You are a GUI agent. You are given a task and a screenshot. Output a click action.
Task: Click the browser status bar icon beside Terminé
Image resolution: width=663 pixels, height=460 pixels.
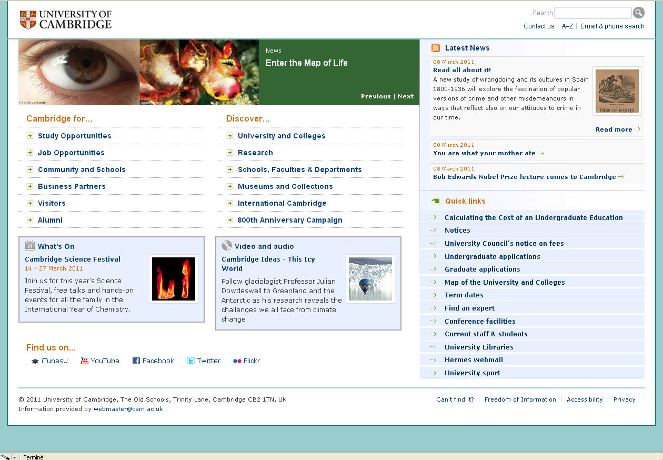[6, 457]
